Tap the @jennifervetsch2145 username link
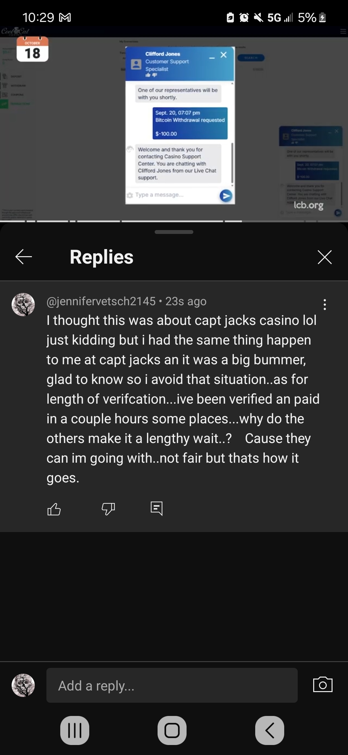 pos(101,301)
